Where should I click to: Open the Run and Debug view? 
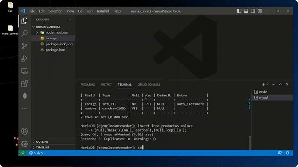25,58
